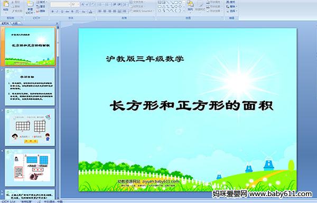The image size is (317, 203).
Task: Open the font name dropdown
Action: click(x=60, y=4)
